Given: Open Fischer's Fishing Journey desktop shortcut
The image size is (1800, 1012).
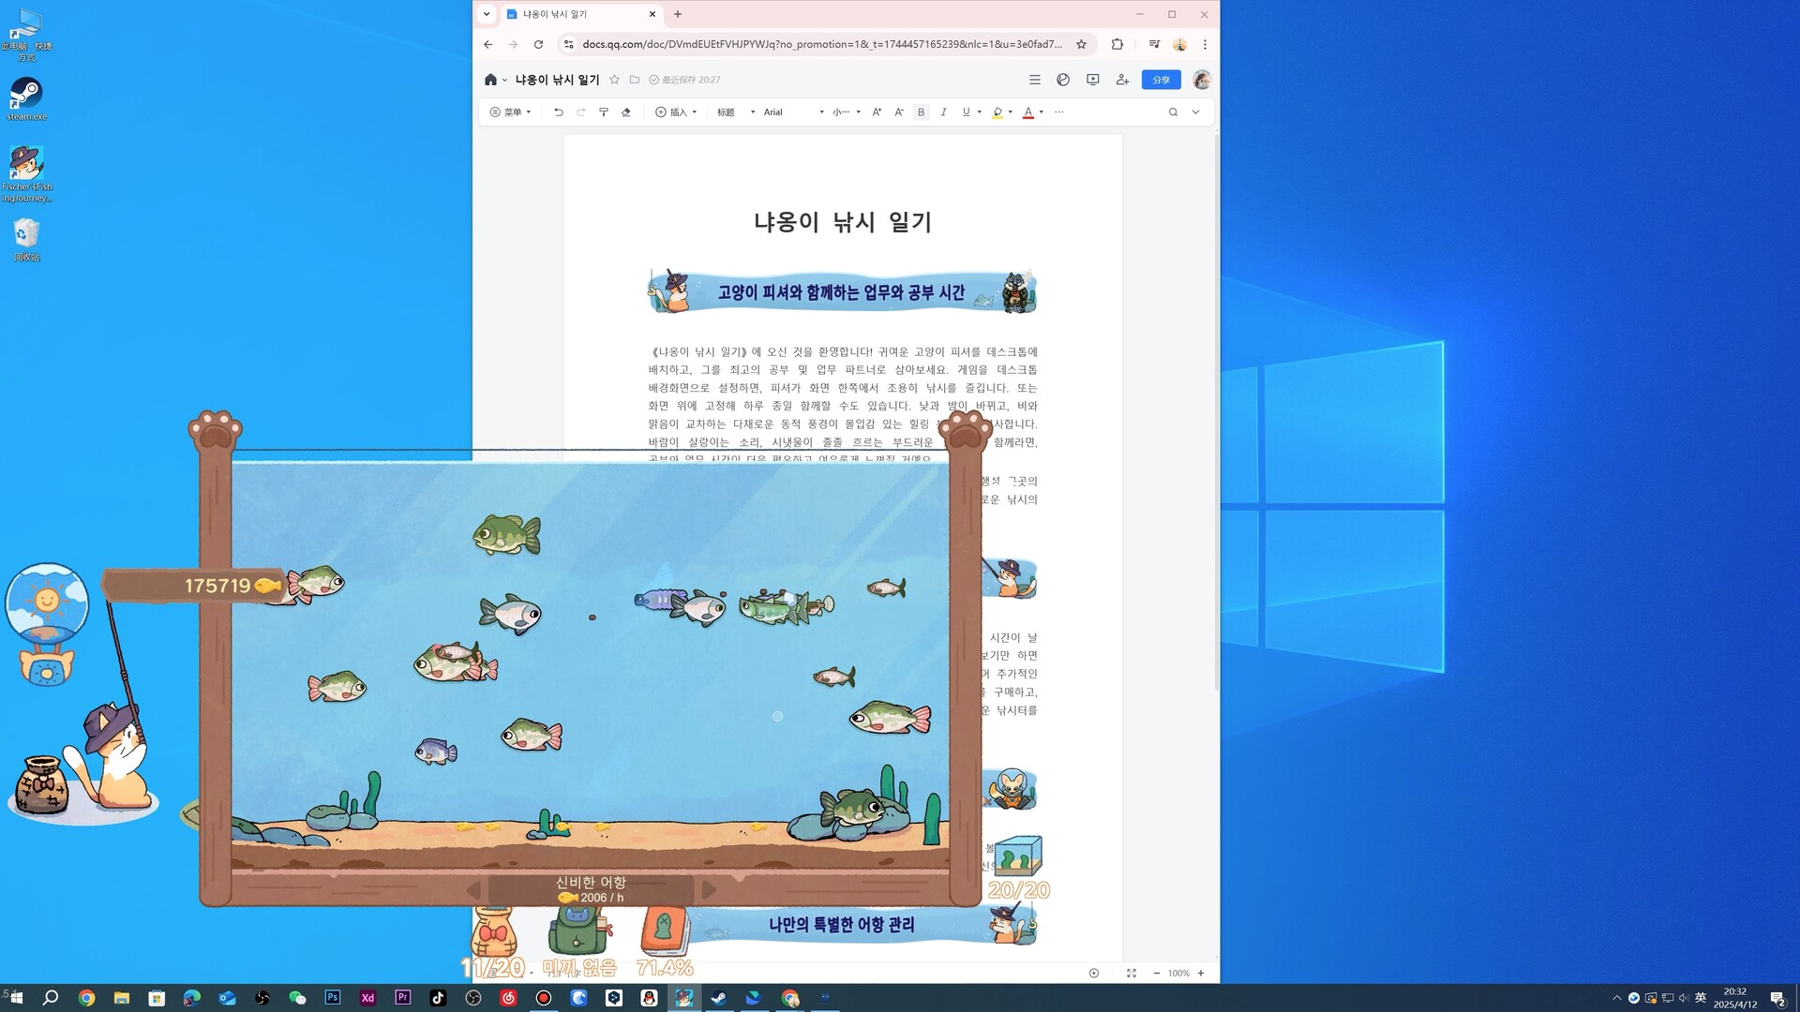Looking at the screenshot, I should [x=26, y=174].
